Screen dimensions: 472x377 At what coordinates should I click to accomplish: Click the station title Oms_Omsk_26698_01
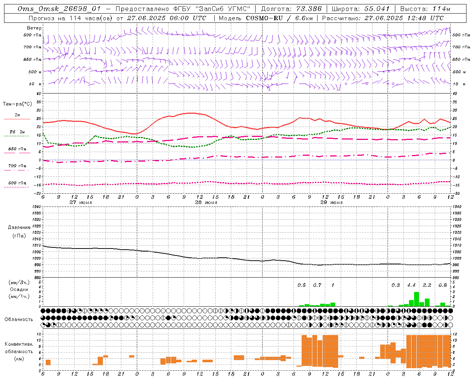coord(59,9)
